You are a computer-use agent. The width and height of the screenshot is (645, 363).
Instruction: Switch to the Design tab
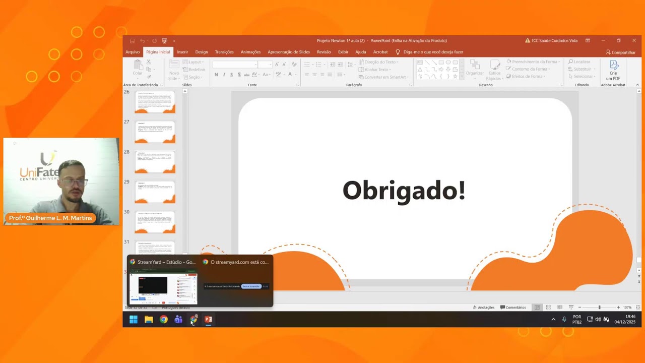202,52
